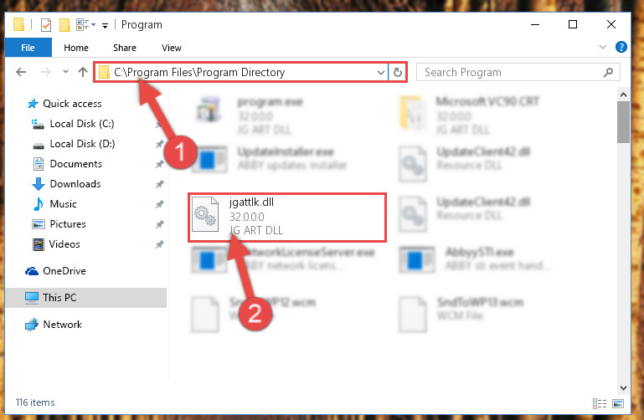Click the New folder quick access icon
Viewport: 644px width, 420px height.
(64, 25)
